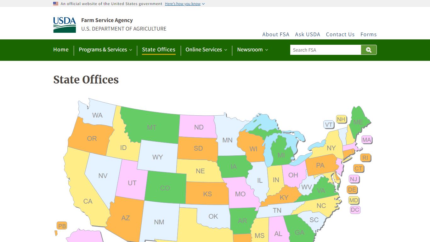Open Programs & Services dropdown menu
This screenshot has width=430, height=242.
(105, 50)
